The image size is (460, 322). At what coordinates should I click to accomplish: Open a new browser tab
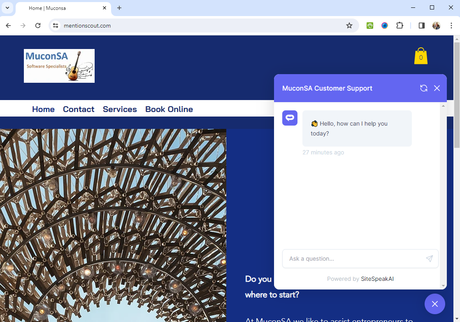coord(119,8)
